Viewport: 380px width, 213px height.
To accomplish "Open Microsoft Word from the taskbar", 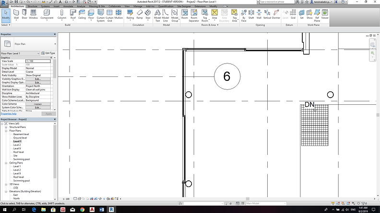I will click(102, 210).
